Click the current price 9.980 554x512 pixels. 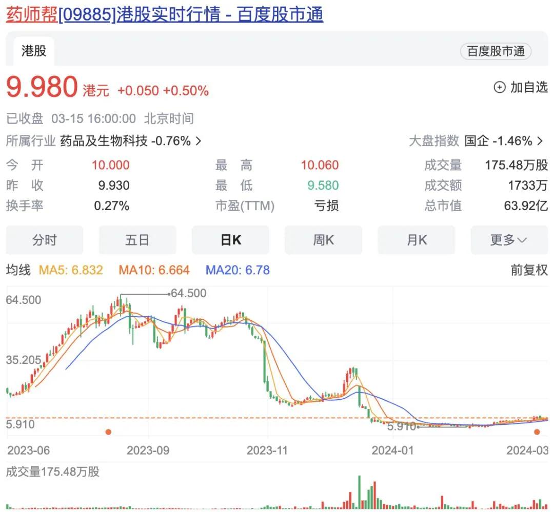[42, 87]
